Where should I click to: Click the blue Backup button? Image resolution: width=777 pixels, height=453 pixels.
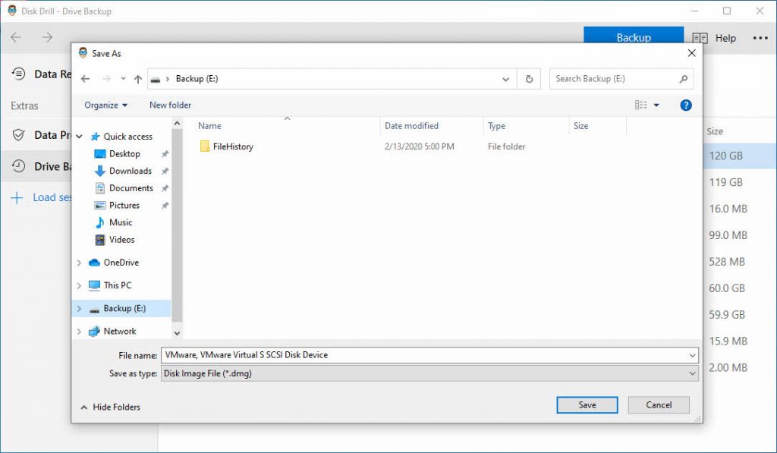(x=634, y=36)
